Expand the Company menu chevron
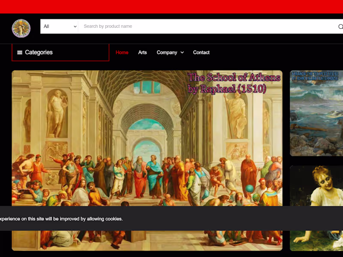The width and height of the screenshot is (343, 257). pos(182,52)
